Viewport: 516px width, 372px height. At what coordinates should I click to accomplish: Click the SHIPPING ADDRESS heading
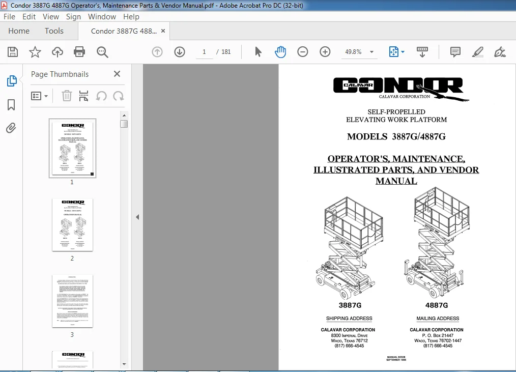pos(349,319)
